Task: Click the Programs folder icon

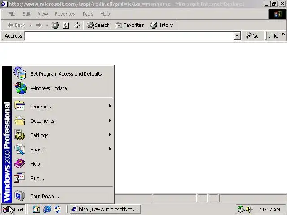Action: coord(20,106)
